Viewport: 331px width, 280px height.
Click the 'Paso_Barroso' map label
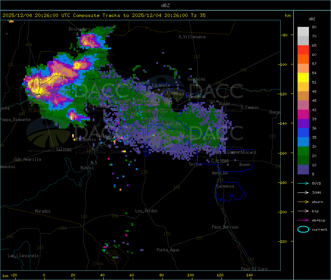pyautogui.click(x=225, y=227)
